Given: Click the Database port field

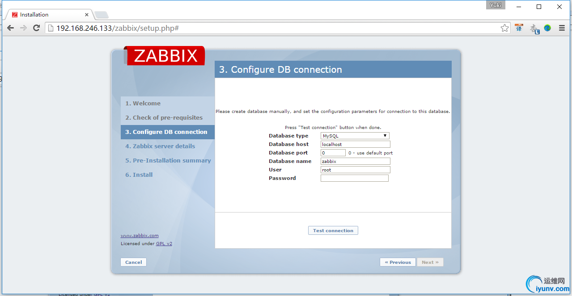Looking at the screenshot, I should 333,153.
